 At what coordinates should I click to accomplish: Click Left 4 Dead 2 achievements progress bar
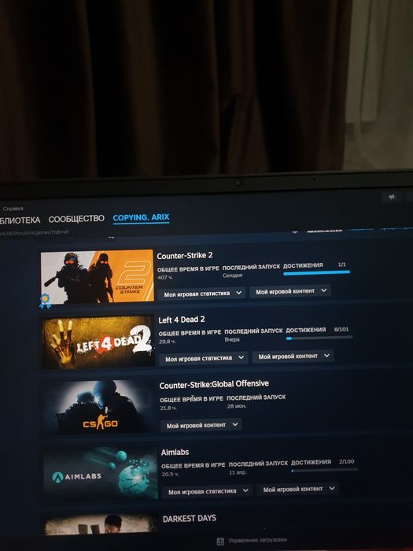tap(319, 338)
